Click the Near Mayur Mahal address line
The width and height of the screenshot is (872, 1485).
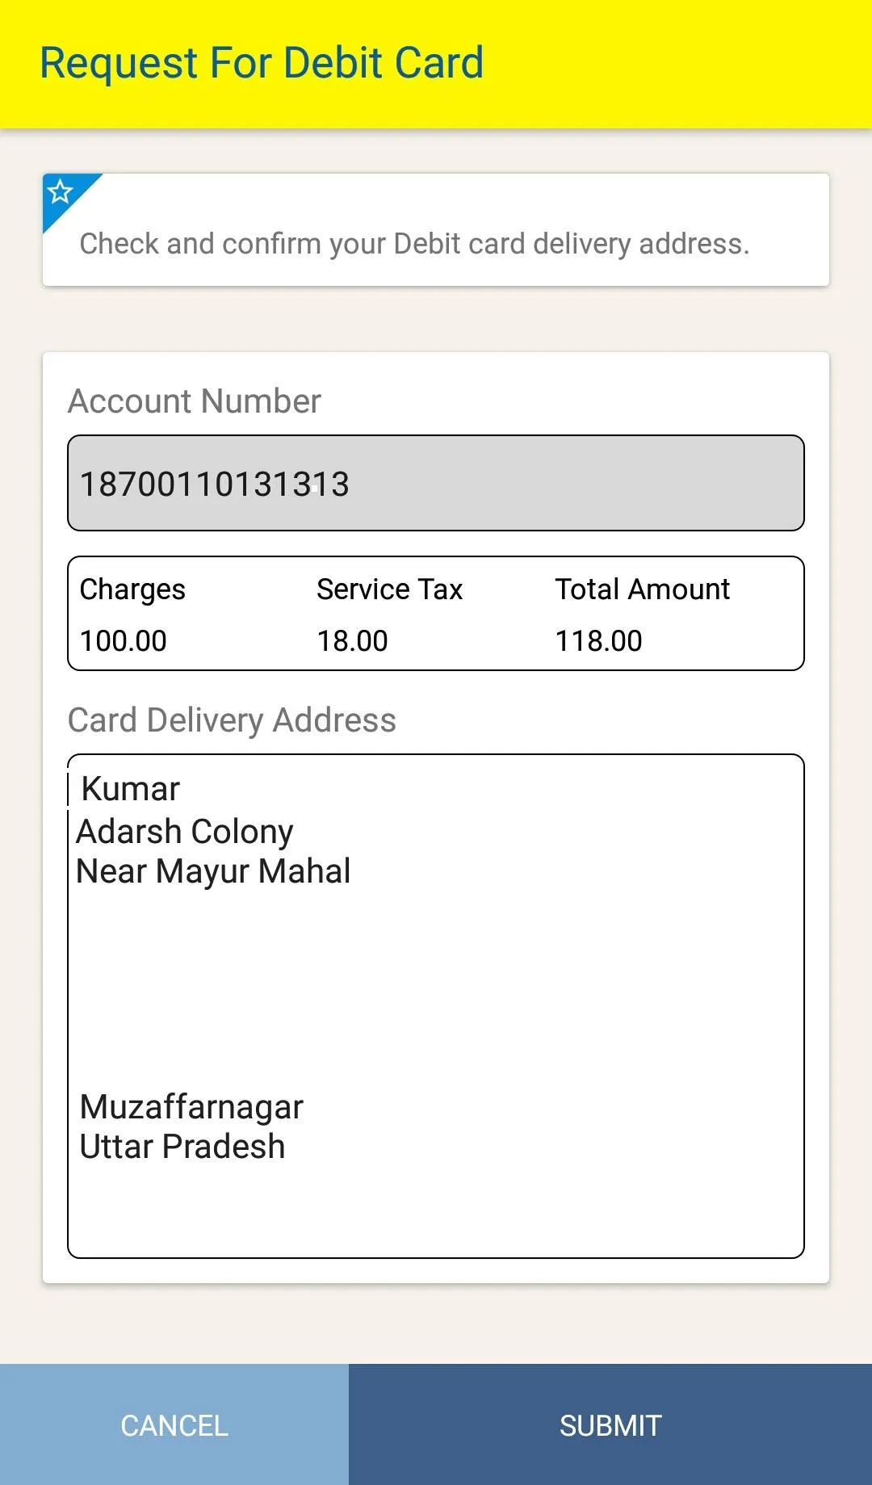click(x=213, y=872)
